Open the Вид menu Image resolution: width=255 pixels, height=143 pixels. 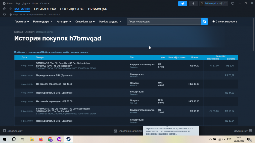pyautogui.click(x=18, y=3)
